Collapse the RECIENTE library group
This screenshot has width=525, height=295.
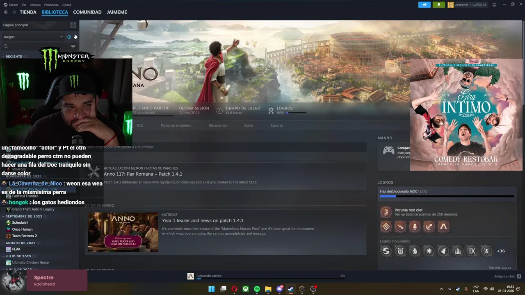click(x=14, y=57)
